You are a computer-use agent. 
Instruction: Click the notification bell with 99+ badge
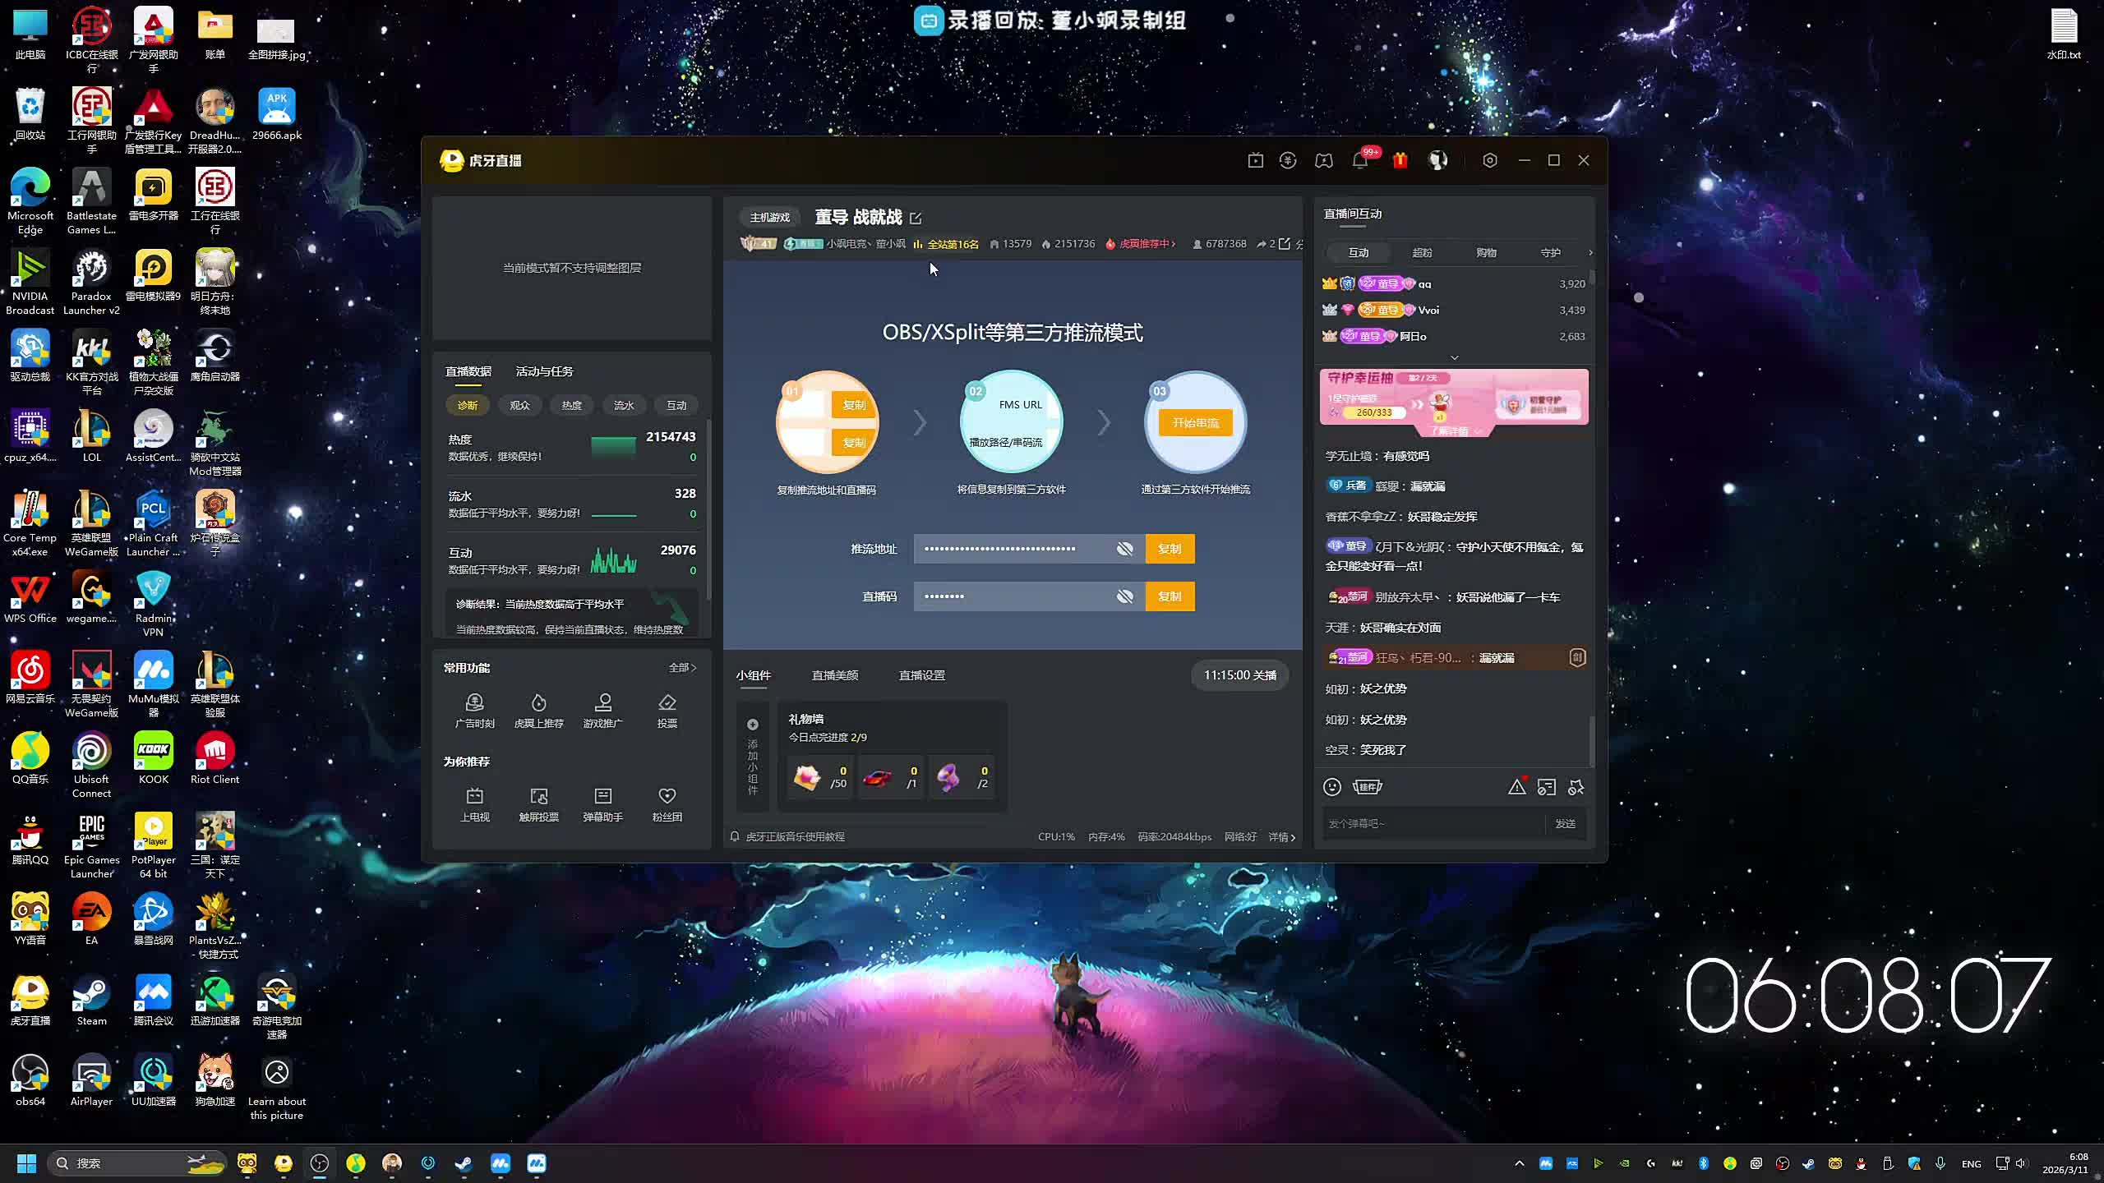pos(1360,160)
